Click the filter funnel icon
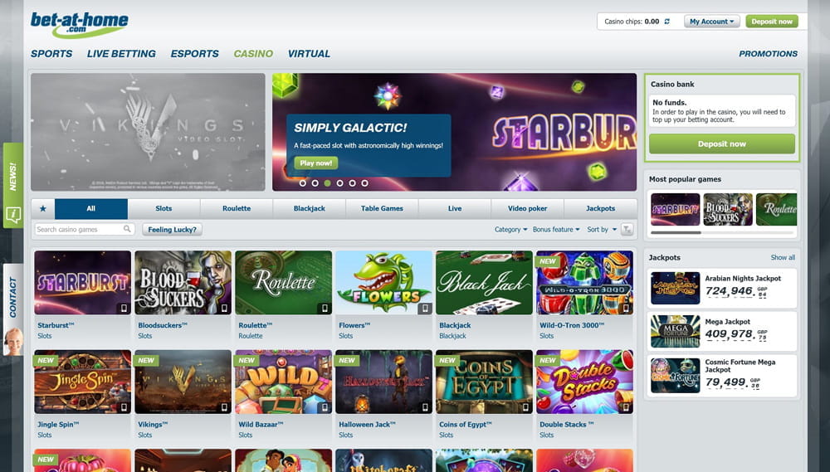Screen dimensions: 830x472 pos(627,230)
